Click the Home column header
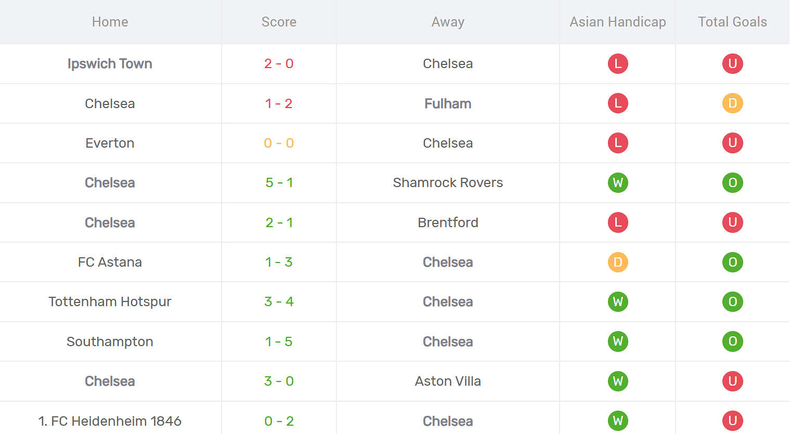This screenshot has height=434, width=791. (x=110, y=22)
